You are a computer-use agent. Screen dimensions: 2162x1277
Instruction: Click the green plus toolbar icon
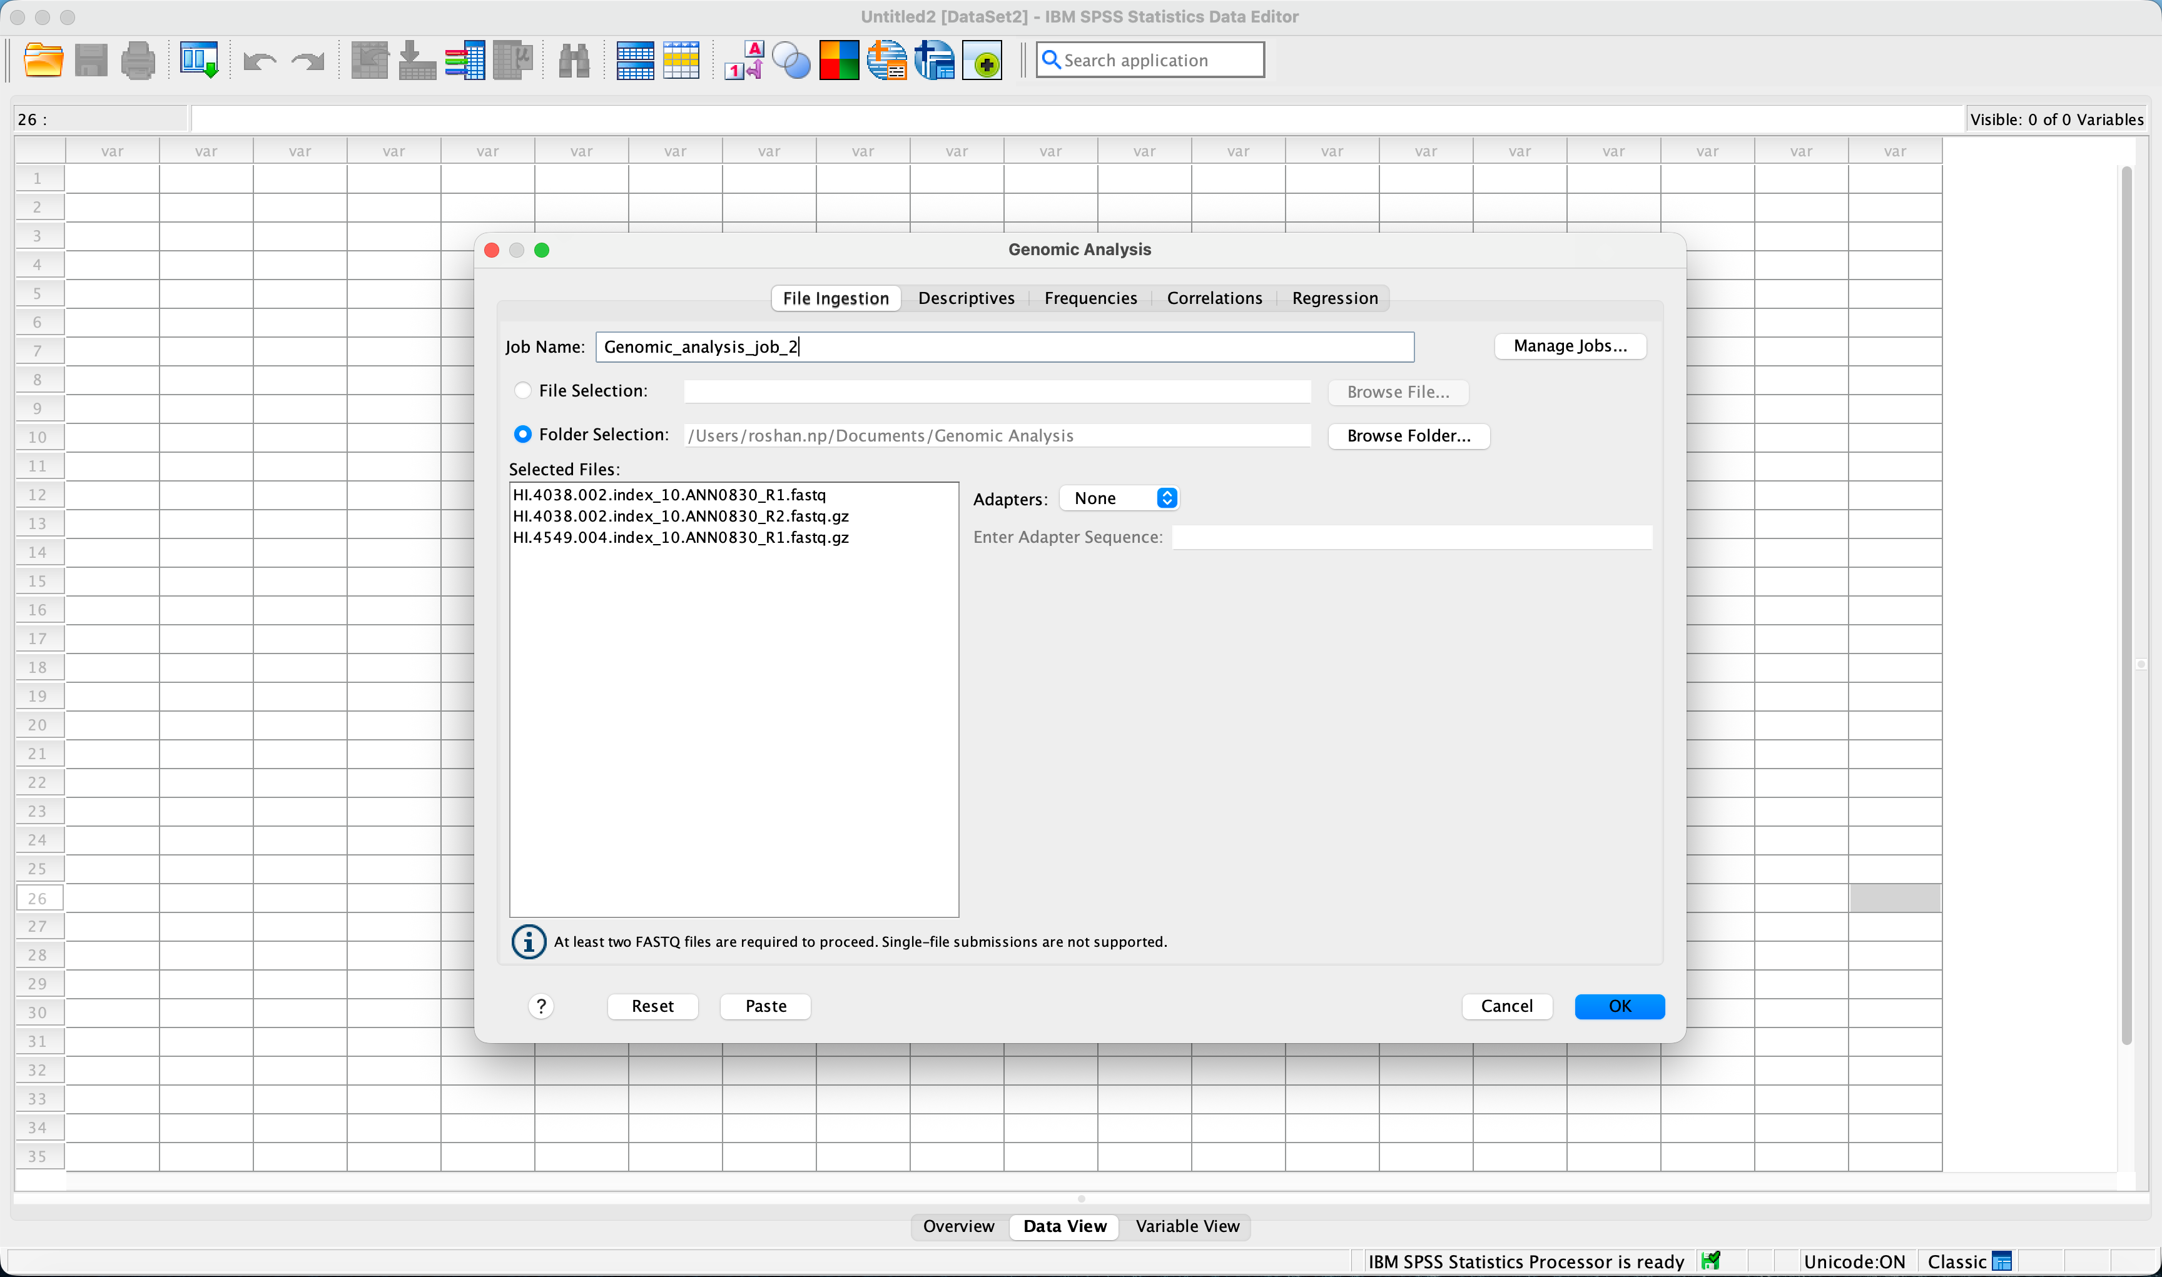click(982, 60)
